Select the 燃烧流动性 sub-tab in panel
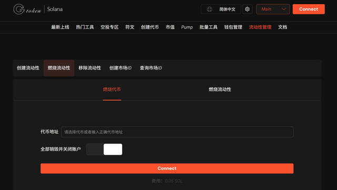Viewport: 337px width, 190px height. (x=220, y=89)
